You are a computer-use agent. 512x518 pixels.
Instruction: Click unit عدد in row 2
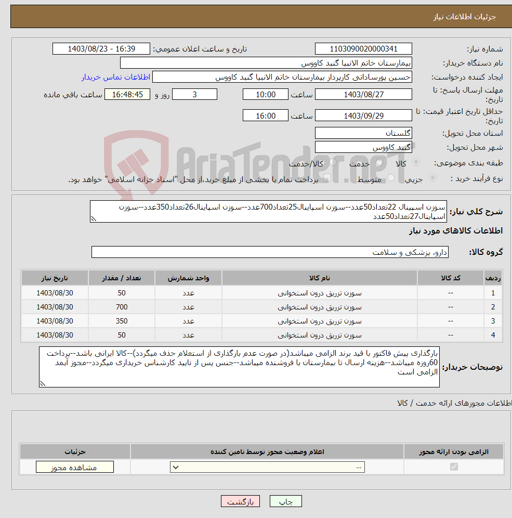point(188,307)
